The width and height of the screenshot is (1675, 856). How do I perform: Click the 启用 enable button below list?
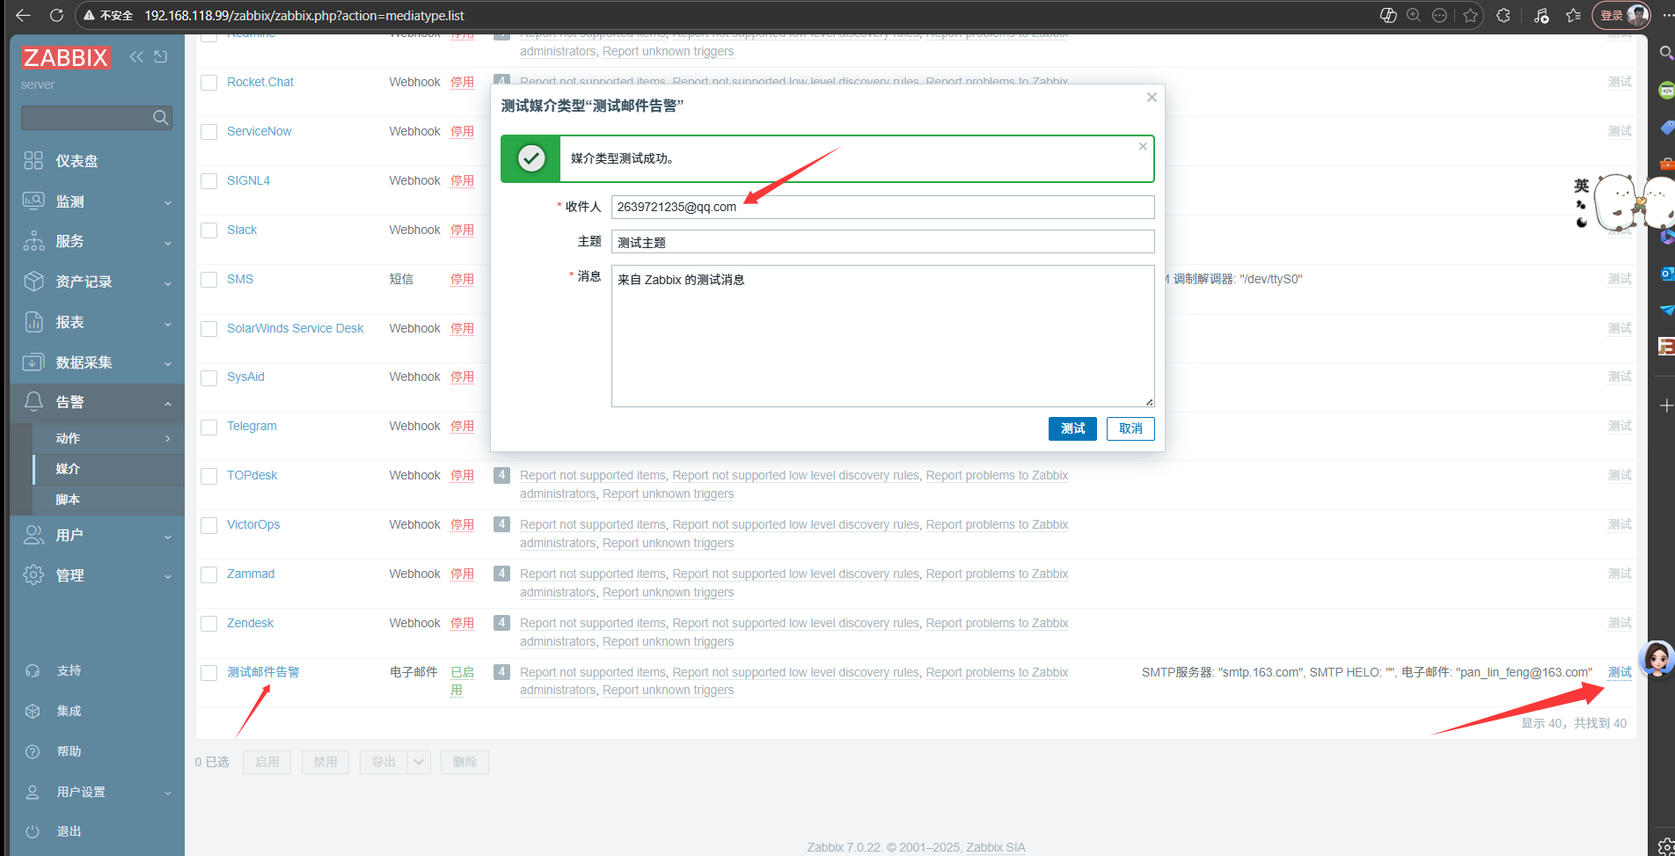267,762
